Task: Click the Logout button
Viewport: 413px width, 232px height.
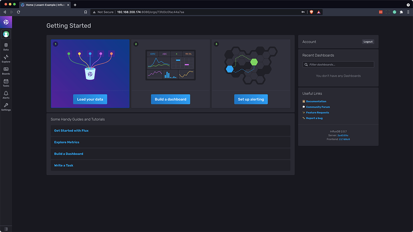Action: pyautogui.click(x=368, y=42)
